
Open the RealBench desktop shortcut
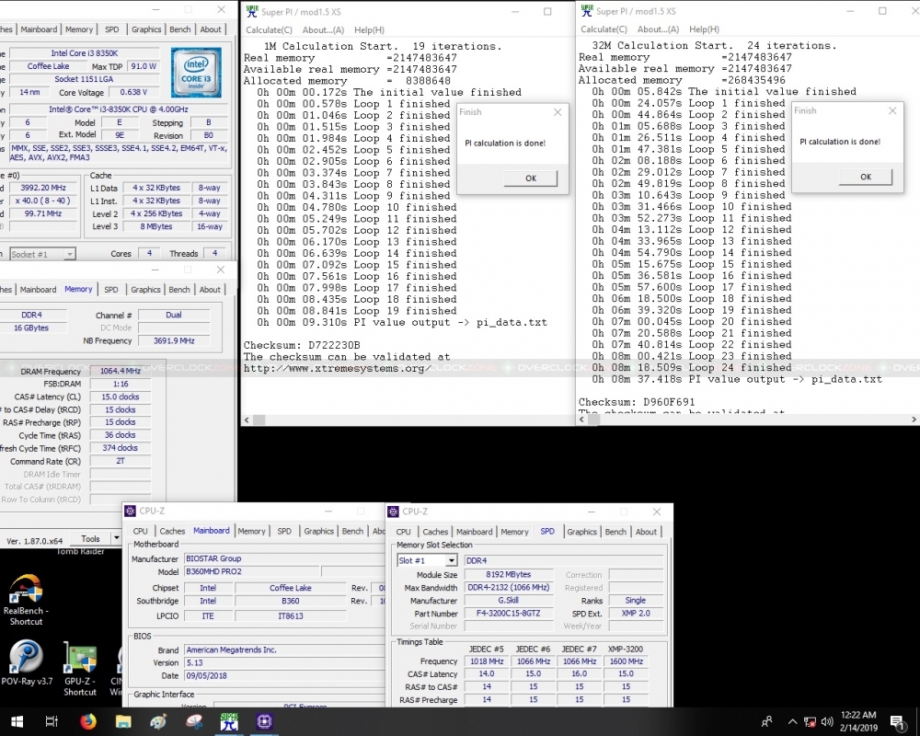[x=26, y=599]
